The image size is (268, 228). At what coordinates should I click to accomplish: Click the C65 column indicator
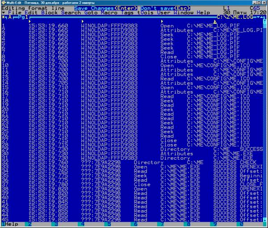[255, 8]
